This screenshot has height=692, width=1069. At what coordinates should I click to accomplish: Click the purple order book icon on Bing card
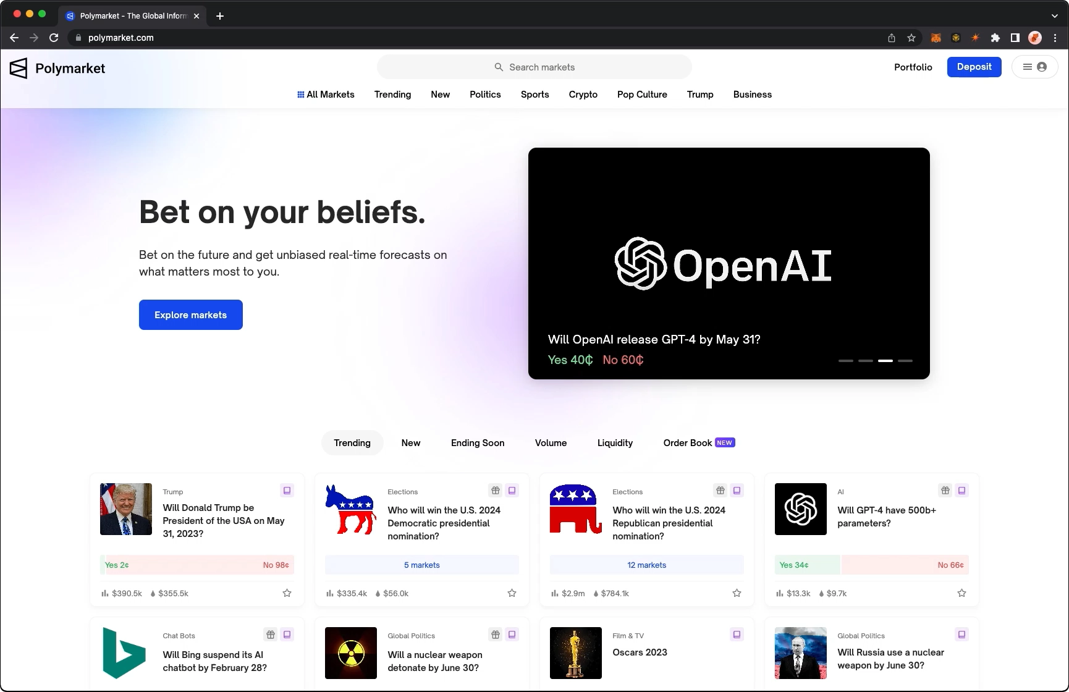(287, 635)
